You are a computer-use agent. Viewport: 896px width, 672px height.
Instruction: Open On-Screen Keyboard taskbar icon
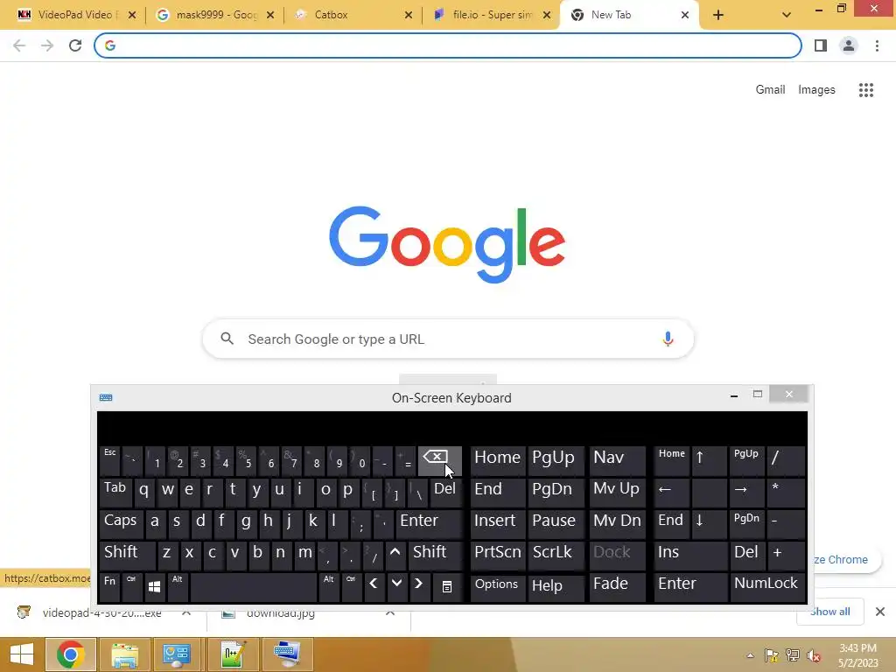(287, 654)
